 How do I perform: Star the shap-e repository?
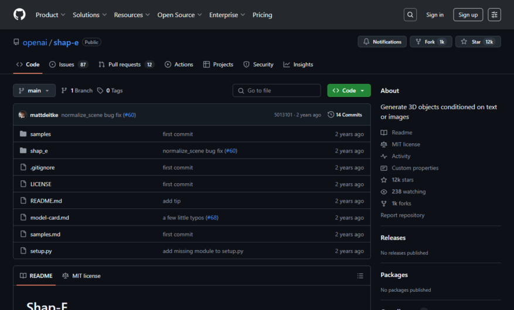point(478,42)
